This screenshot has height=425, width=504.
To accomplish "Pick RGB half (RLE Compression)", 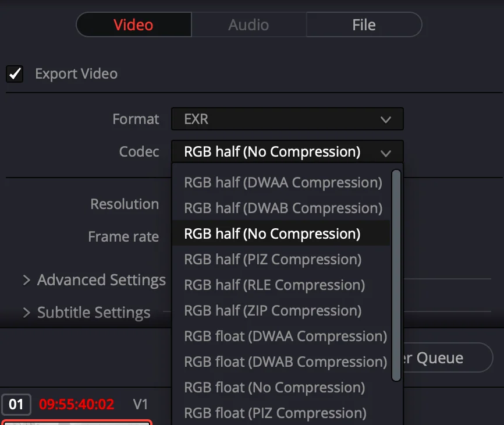I will 274,285.
